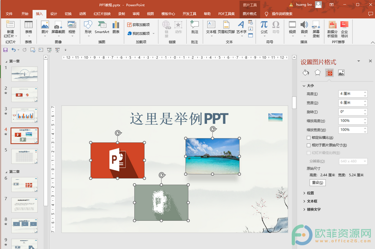Viewport: 375px width, 249px height.
Task: Click Get Add-ins (获取加载项)
Action: 138,25
